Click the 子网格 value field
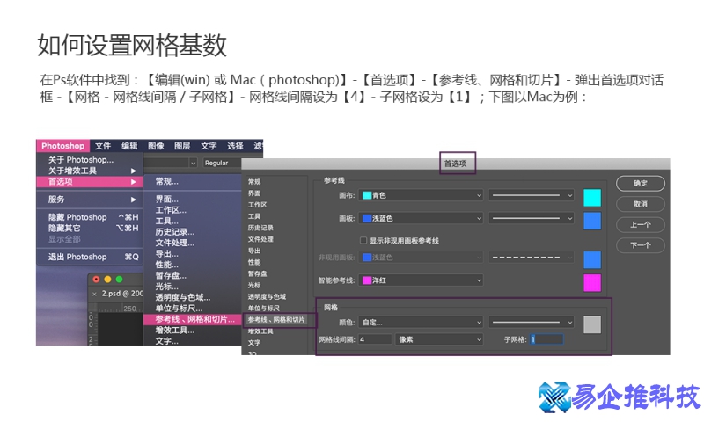The width and height of the screenshot is (704, 422). pos(546,339)
